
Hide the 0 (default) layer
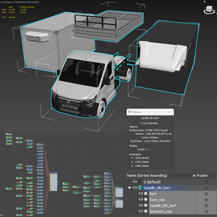pyautogui.click(x=135, y=182)
